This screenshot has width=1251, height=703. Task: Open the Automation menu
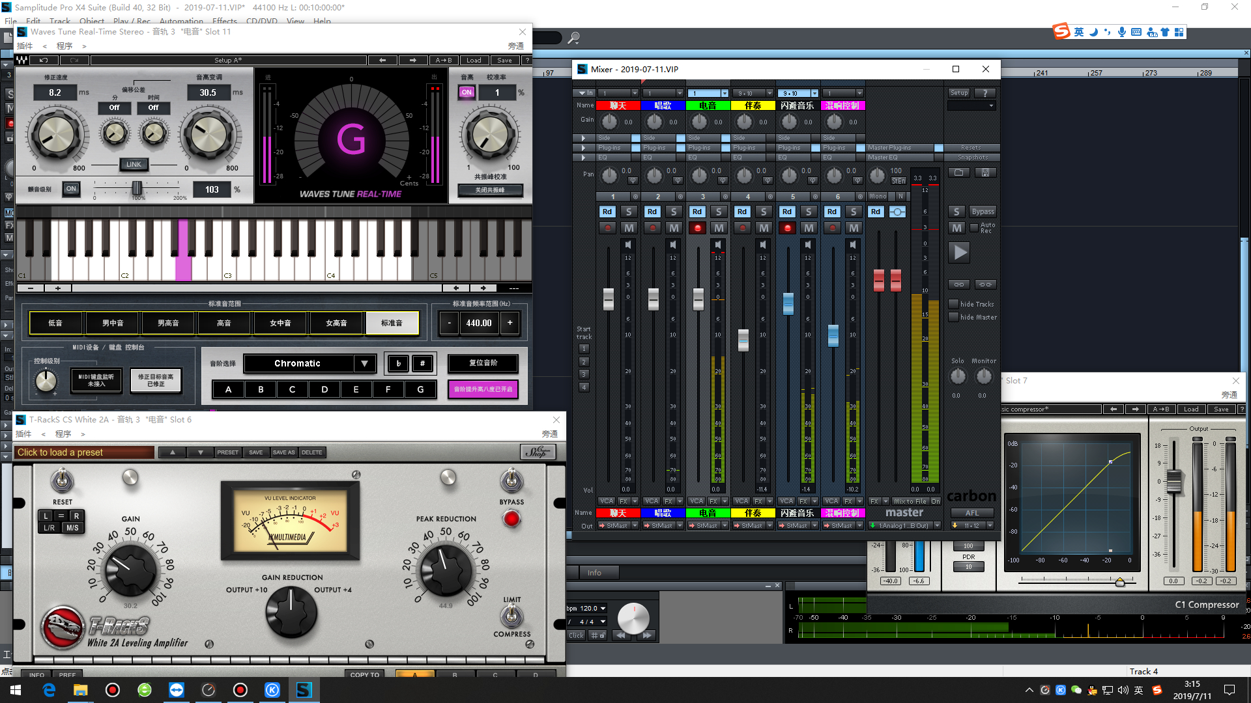coord(181,21)
